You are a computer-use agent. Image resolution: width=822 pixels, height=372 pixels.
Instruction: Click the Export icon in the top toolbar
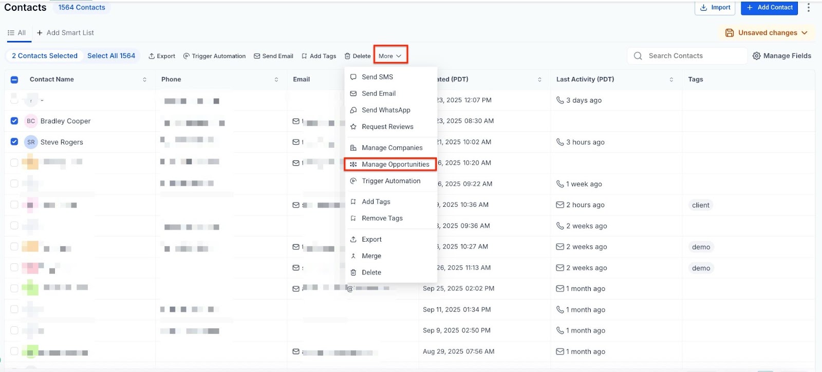coord(152,56)
